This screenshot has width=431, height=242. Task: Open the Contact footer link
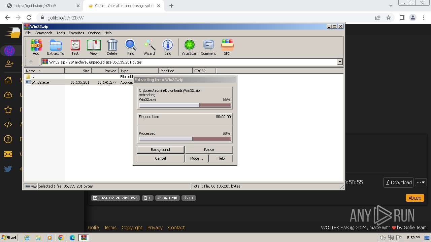176,228
